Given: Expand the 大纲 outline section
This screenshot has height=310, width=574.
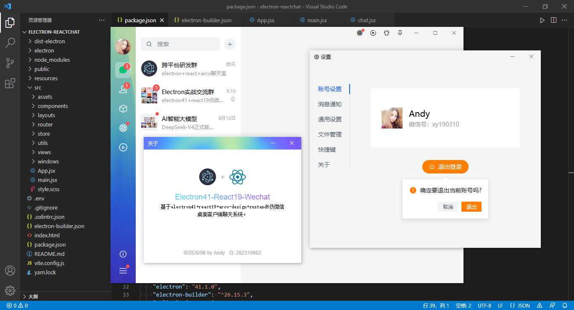Looking at the screenshot, I should (66, 296).
